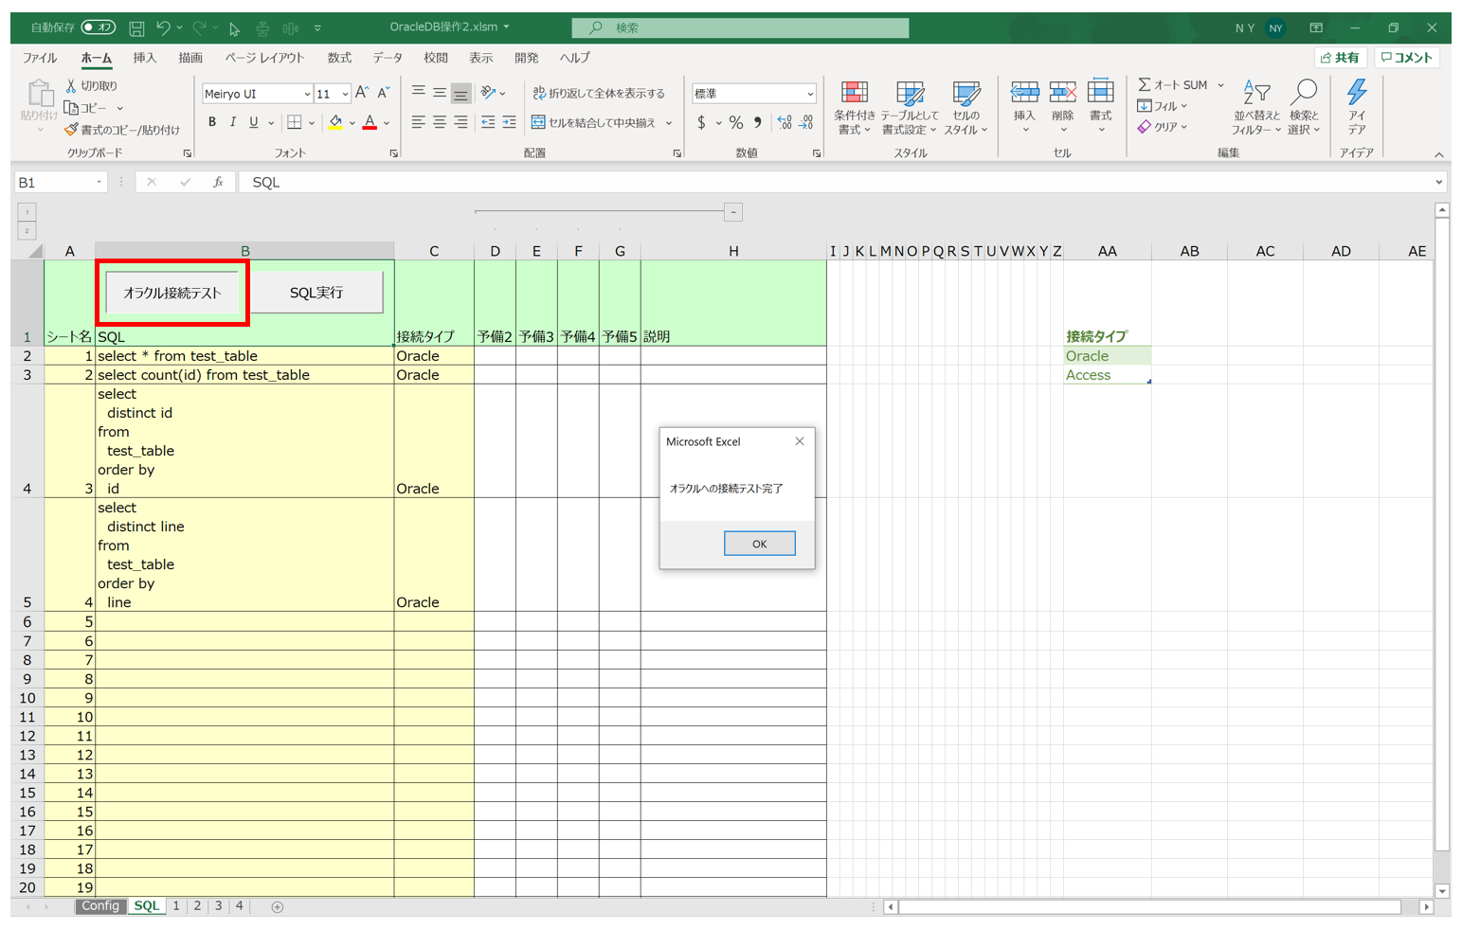Open the Name Box dropdown arrow
1462x929 pixels.
[x=99, y=182]
